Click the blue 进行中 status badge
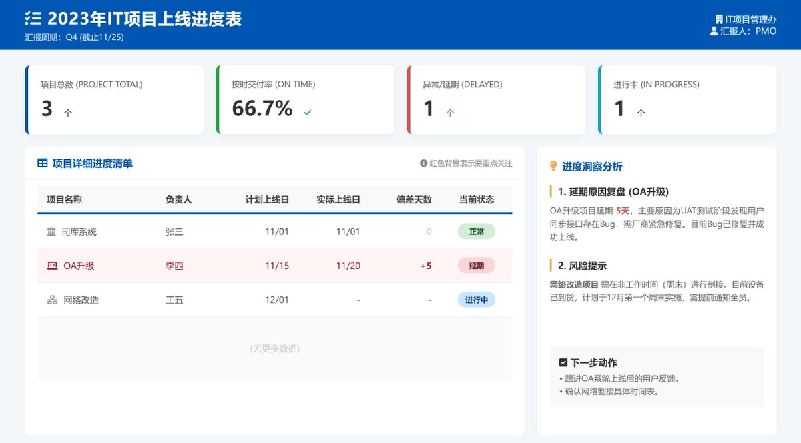This screenshot has height=443, width=801. [x=477, y=300]
